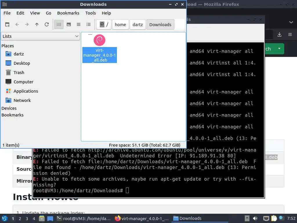Click the 'dartz' path button
Viewport: 297px width, 223px height.
[x=138, y=24]
